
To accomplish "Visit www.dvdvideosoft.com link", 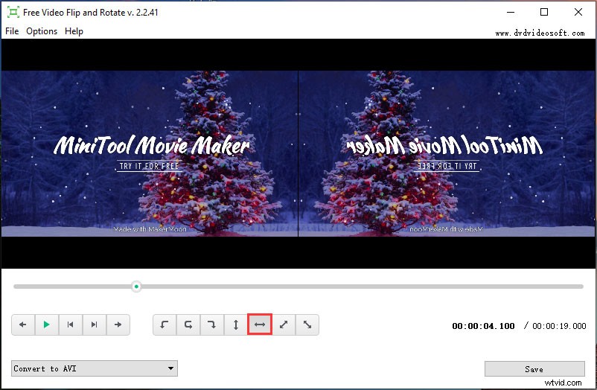I will coord(540,33).
